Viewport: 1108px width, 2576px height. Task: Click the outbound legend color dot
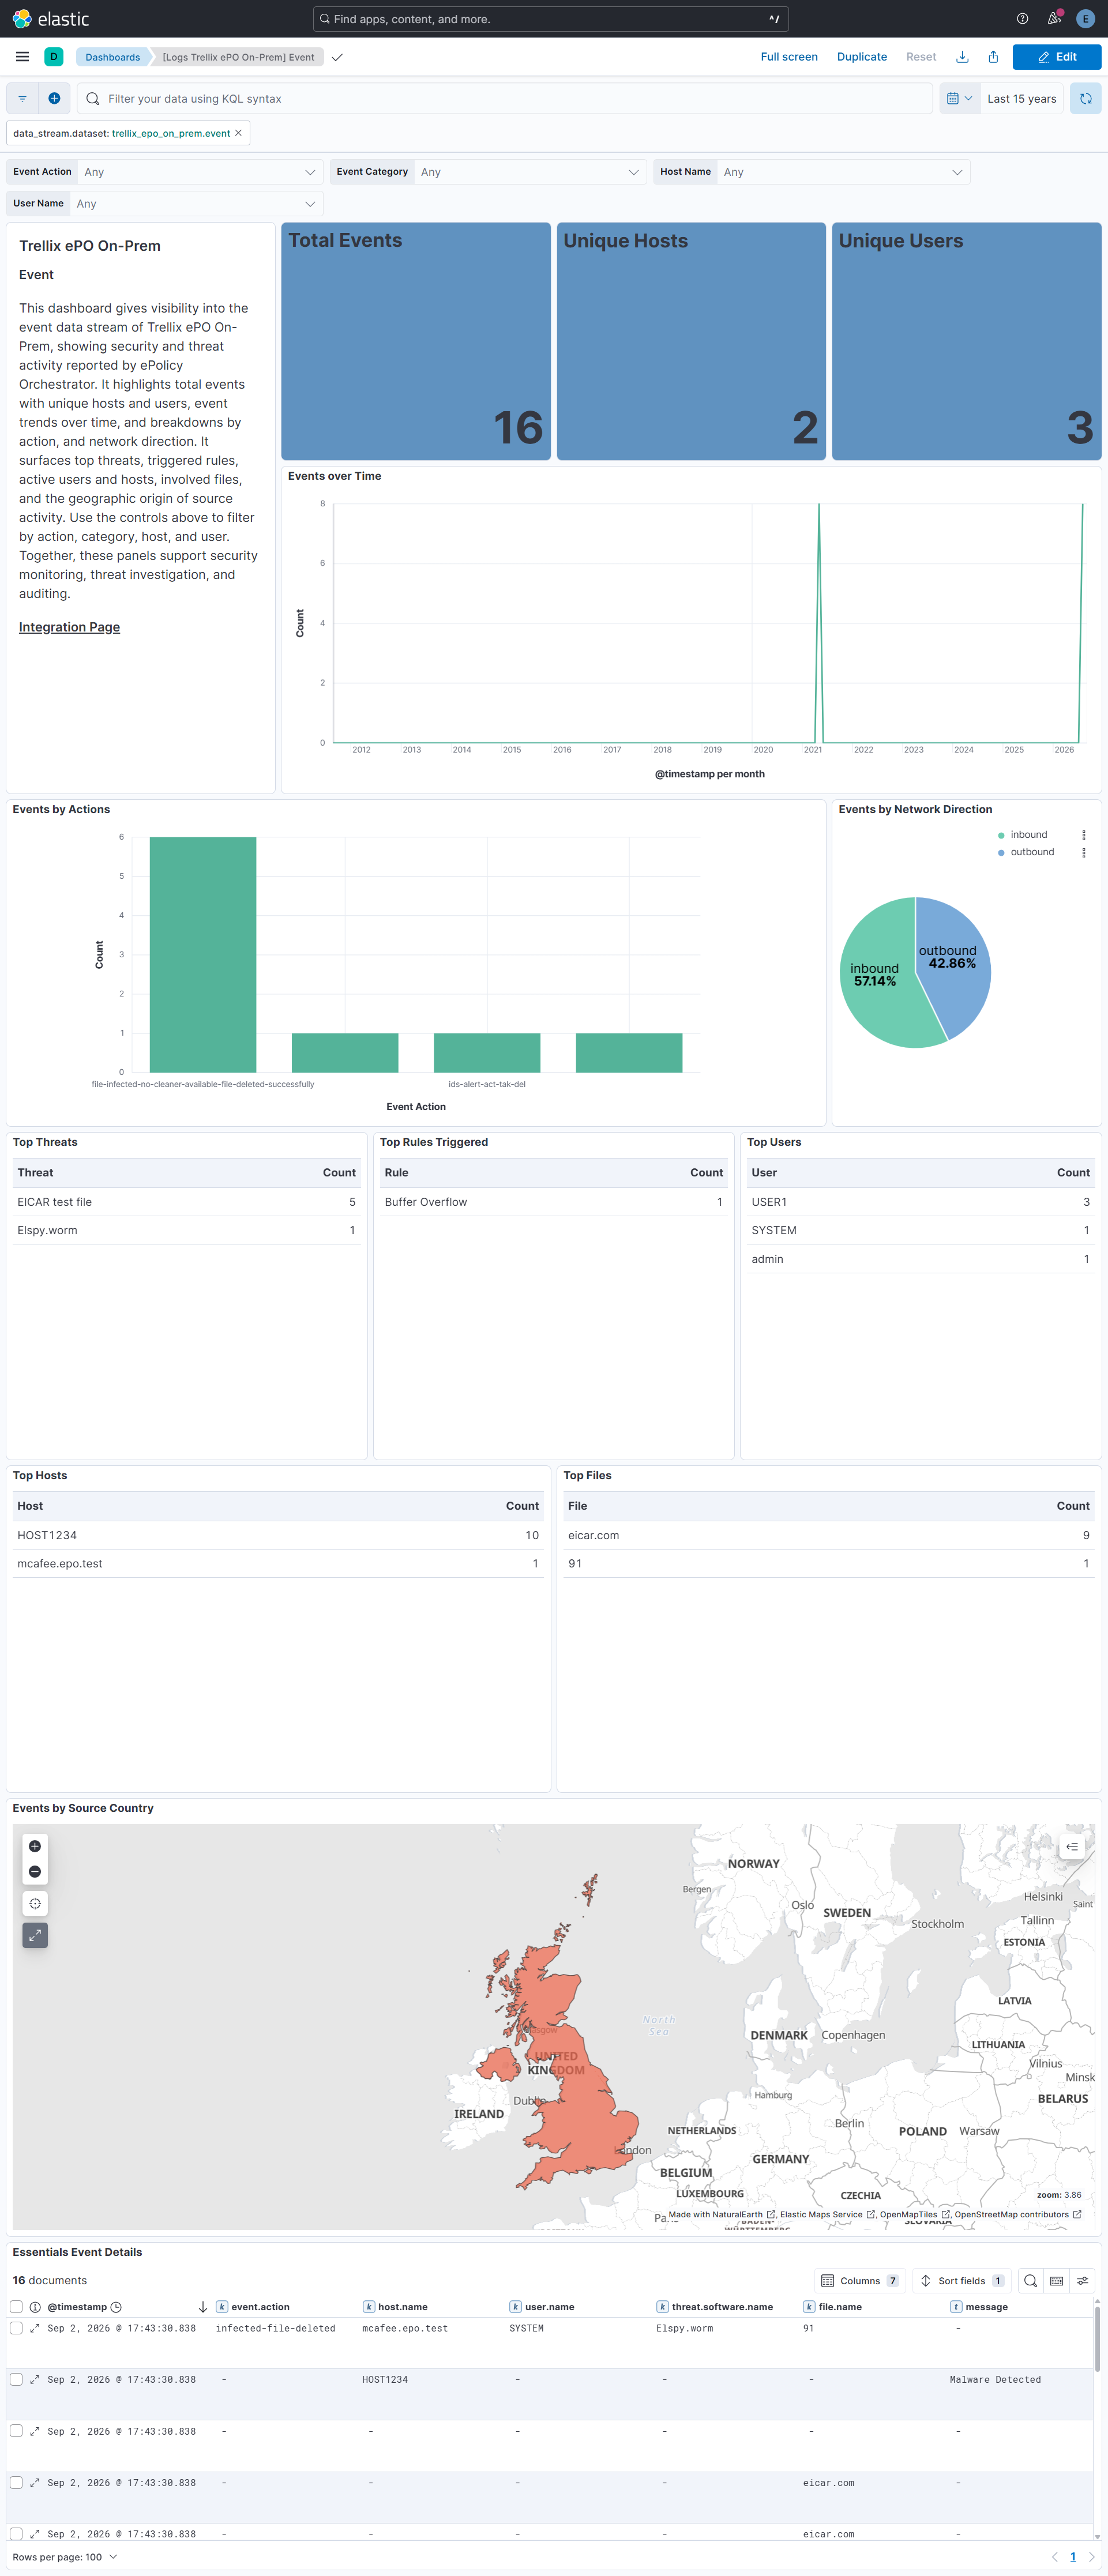point(1001,853)
